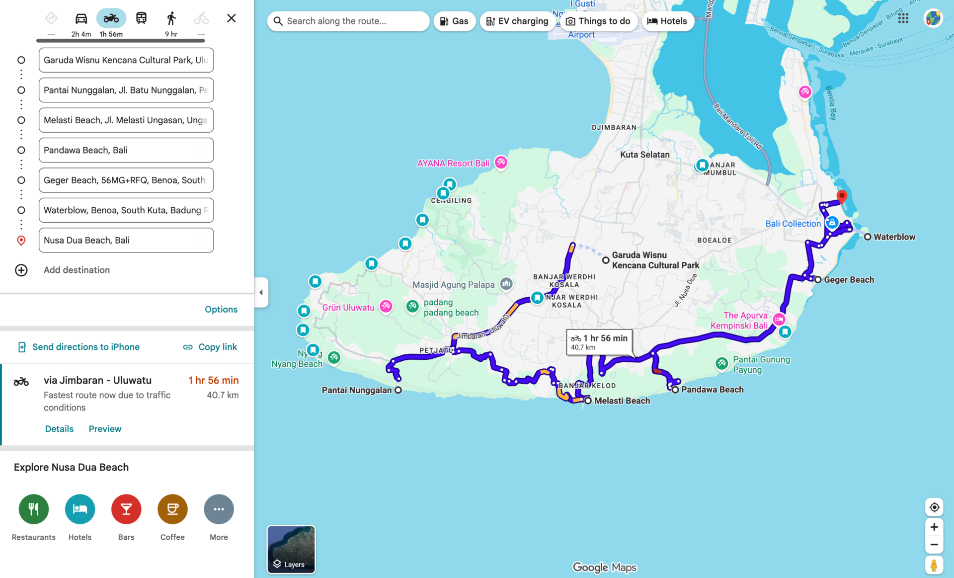Open route Options
Viewport: 954px width, 578px height.
coord(221,309)
